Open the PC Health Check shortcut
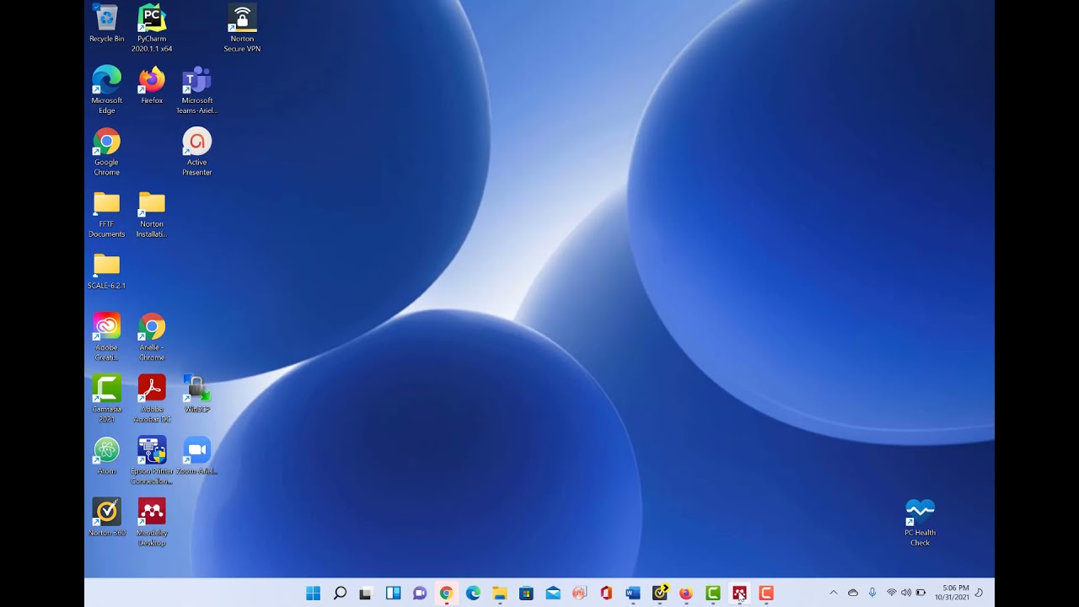 click(920, 513)
